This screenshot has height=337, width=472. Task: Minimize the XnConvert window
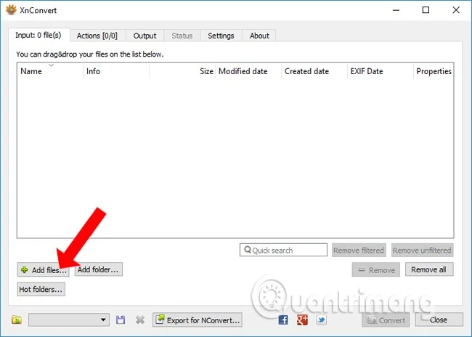(396, 10)
